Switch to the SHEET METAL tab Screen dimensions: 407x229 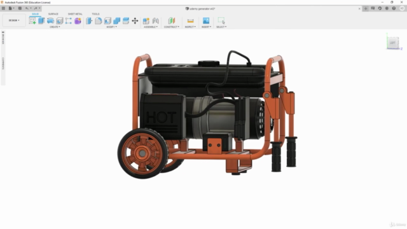[x=75, y=14]
